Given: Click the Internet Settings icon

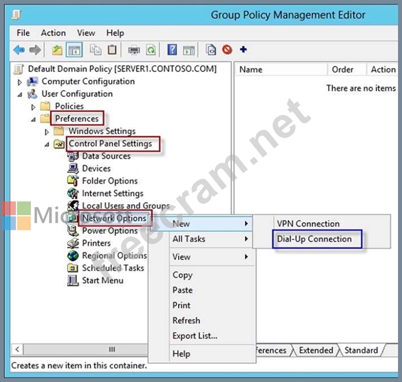Looking at the screenshot, I should tap(73, 193).
